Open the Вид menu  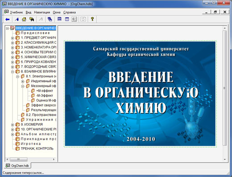[29, 12]
